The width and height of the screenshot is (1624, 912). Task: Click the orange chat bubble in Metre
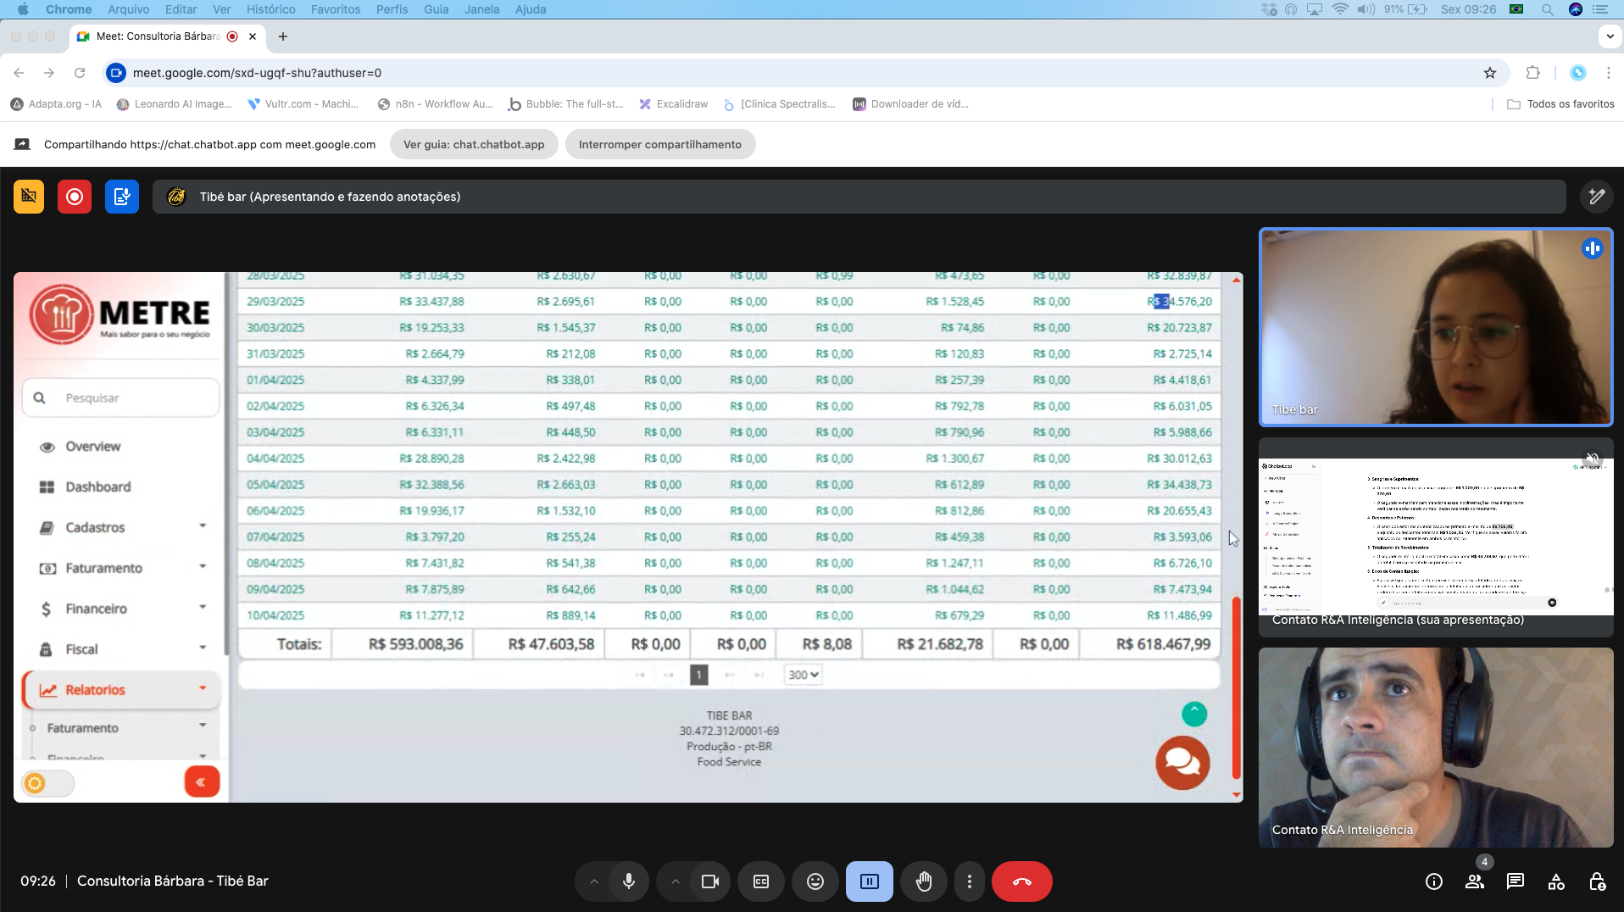[x=1182, y=763]
